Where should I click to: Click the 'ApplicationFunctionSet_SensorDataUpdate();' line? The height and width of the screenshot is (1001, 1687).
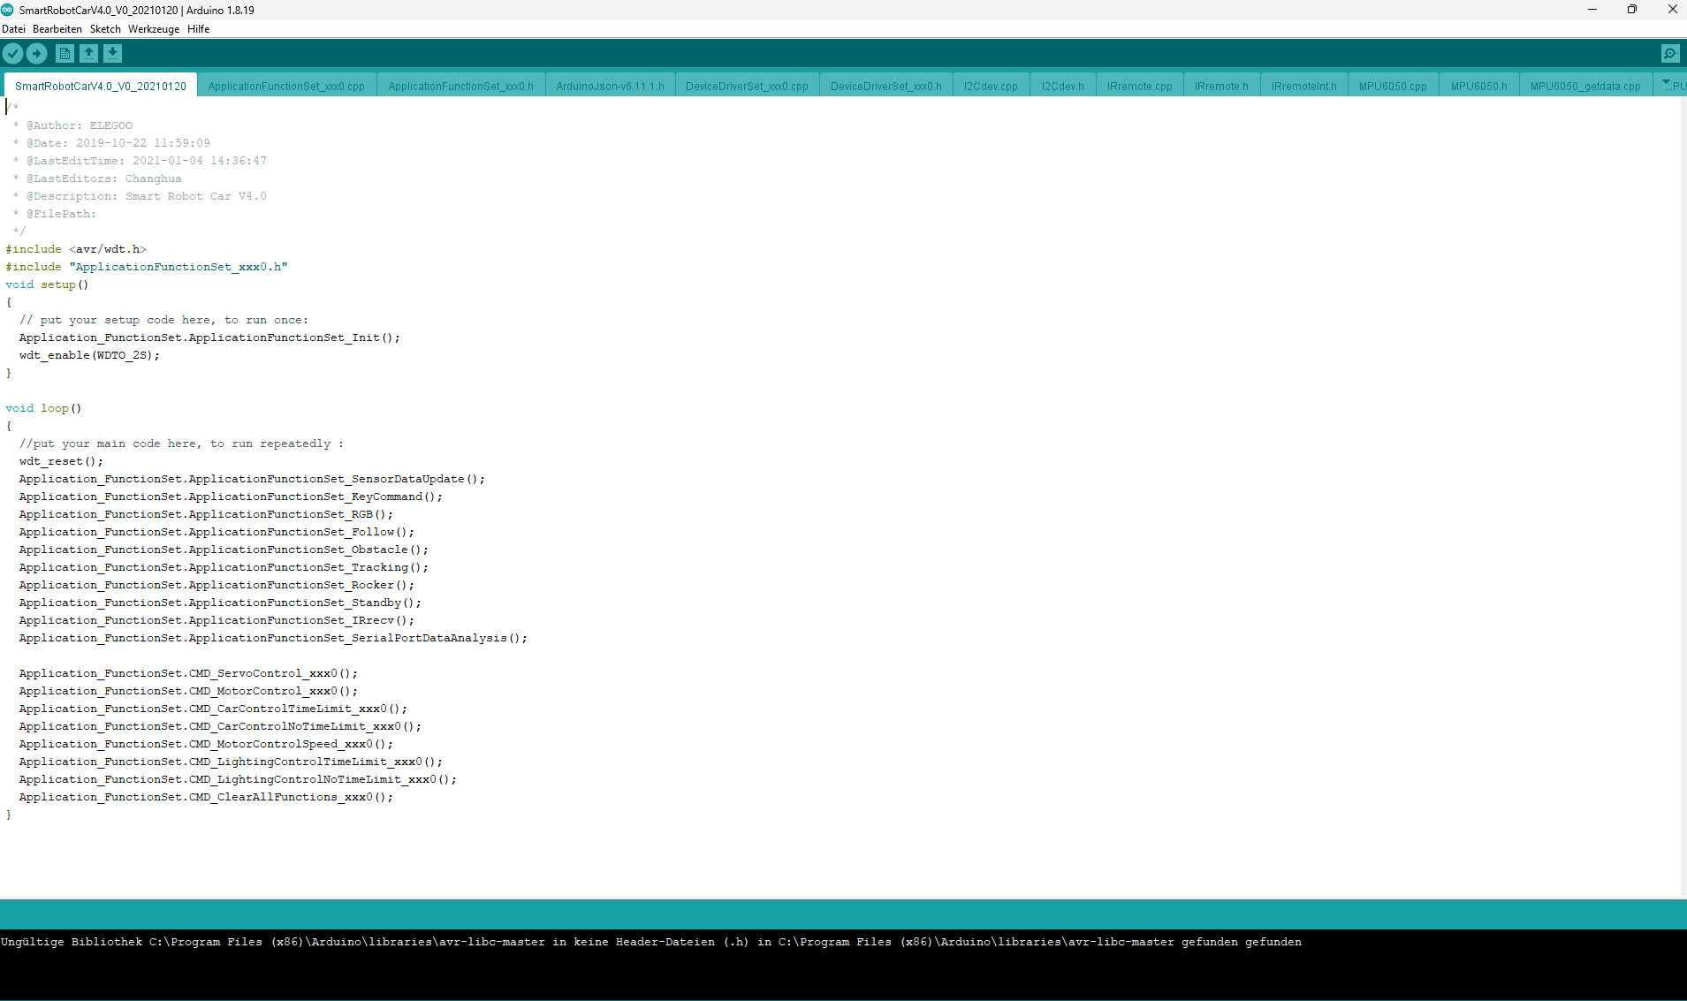252,479
